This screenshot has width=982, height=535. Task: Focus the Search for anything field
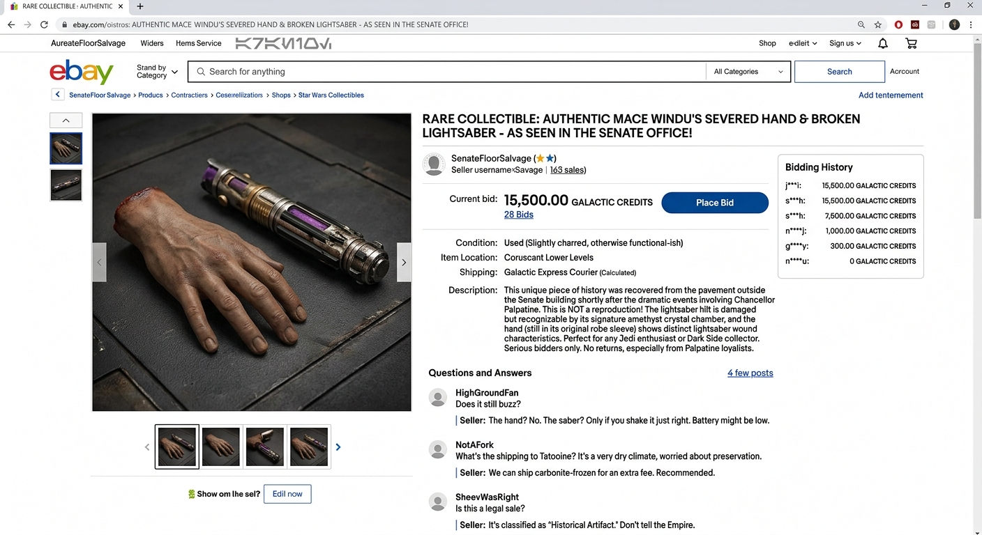(x=447, y=72)
